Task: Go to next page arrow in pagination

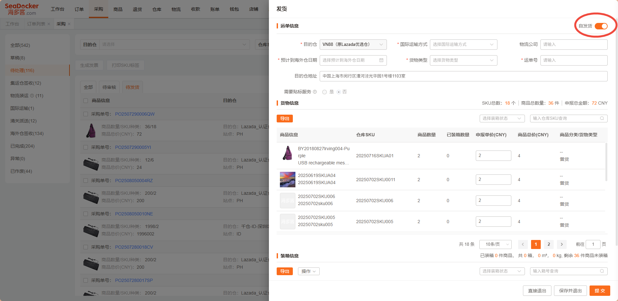Action: point(562,244)
